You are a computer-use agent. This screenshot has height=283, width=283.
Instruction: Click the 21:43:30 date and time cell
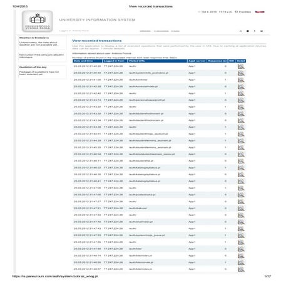(x=87, y=113)
